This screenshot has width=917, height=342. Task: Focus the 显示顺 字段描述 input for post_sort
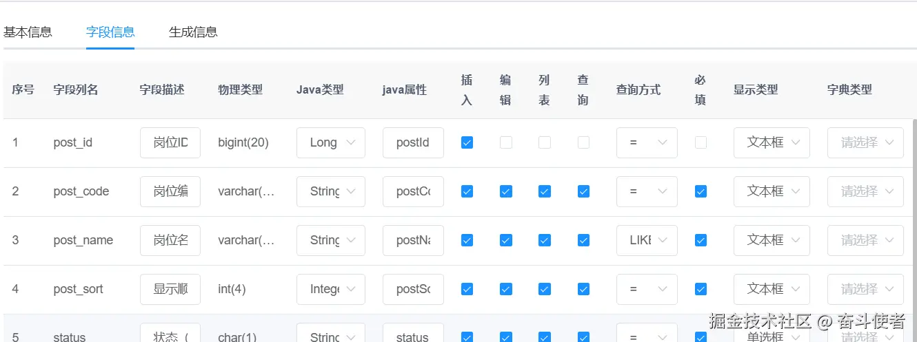(x=170, y=289)
